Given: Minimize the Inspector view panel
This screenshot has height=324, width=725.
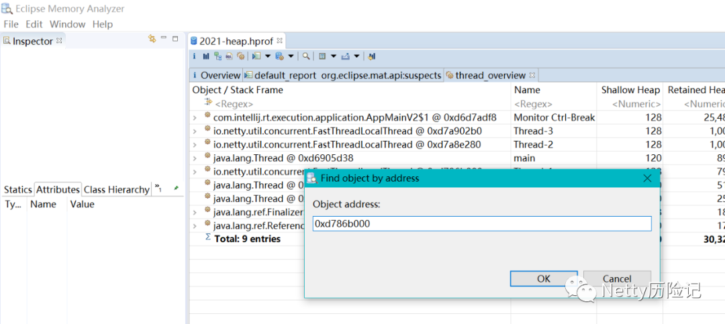Looking at the screenshot, I should (164, 38).
